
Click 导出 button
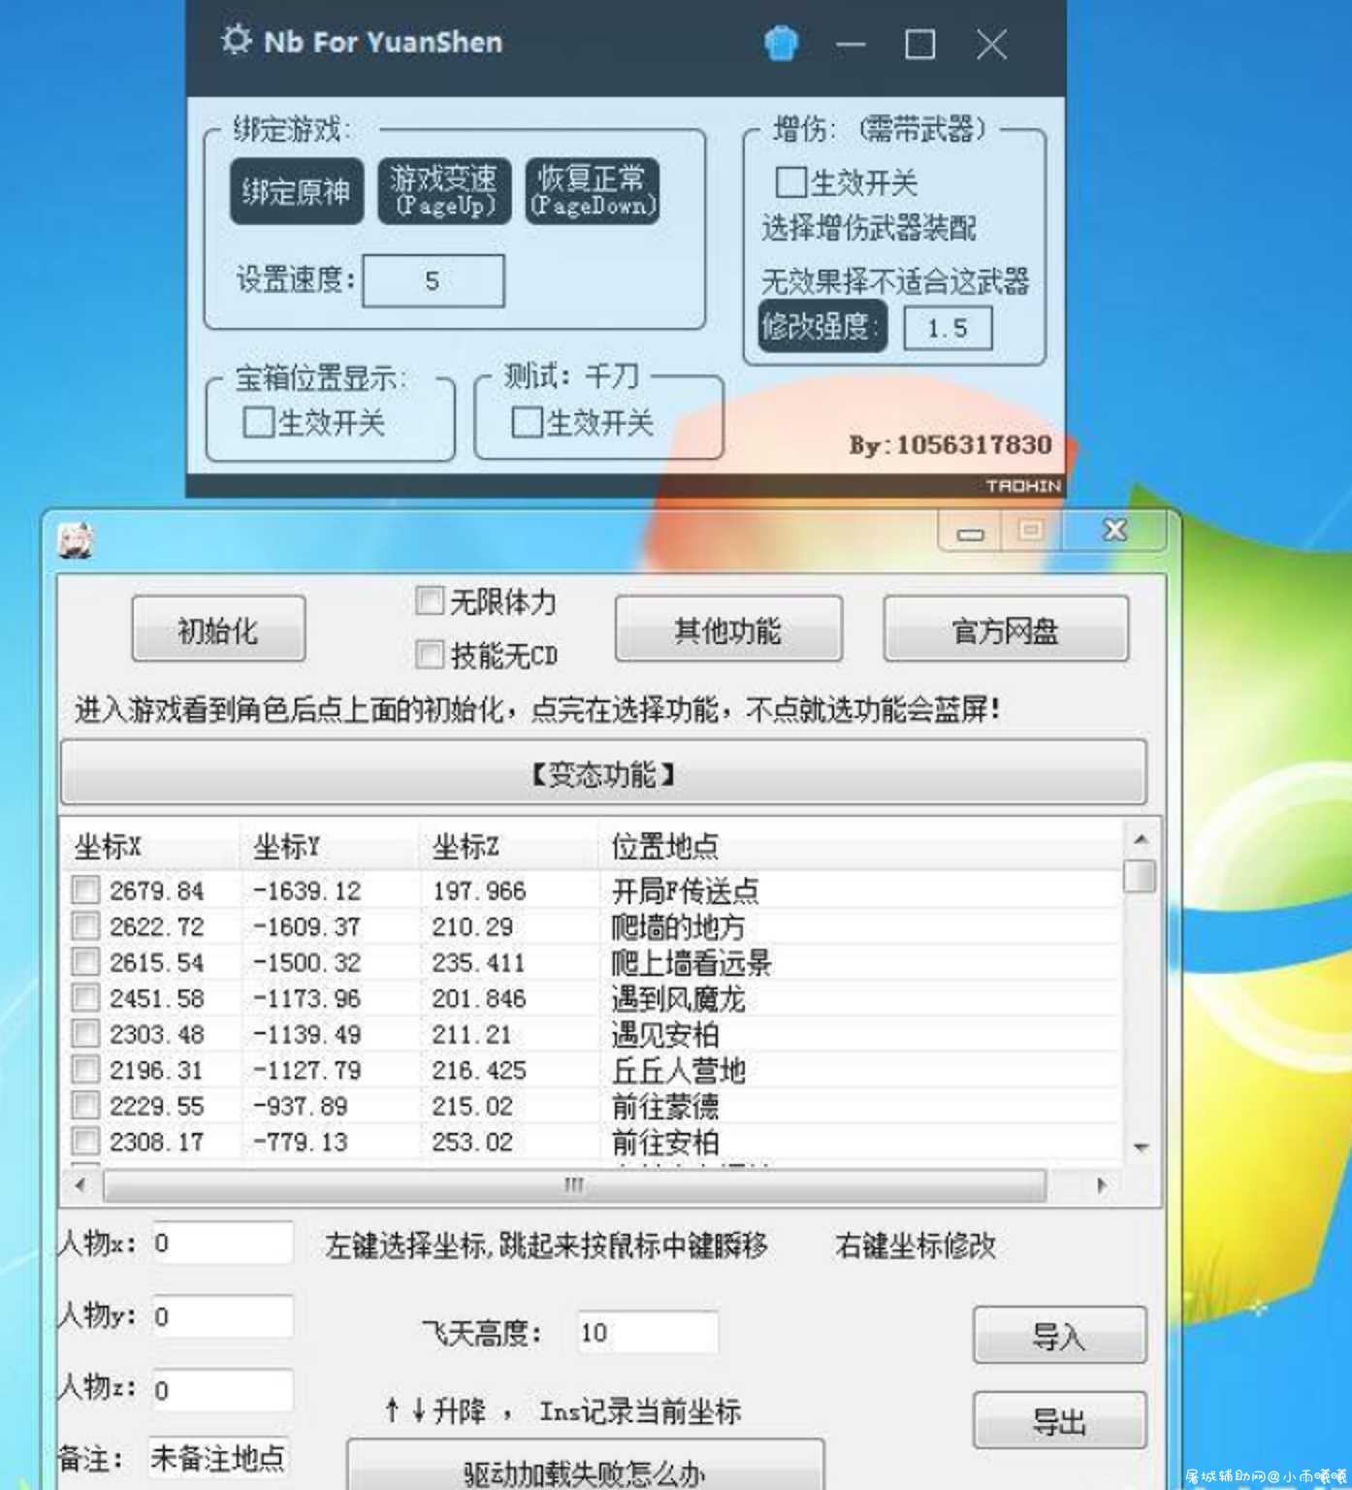pyautogui.click(x=1059, y=1422)
